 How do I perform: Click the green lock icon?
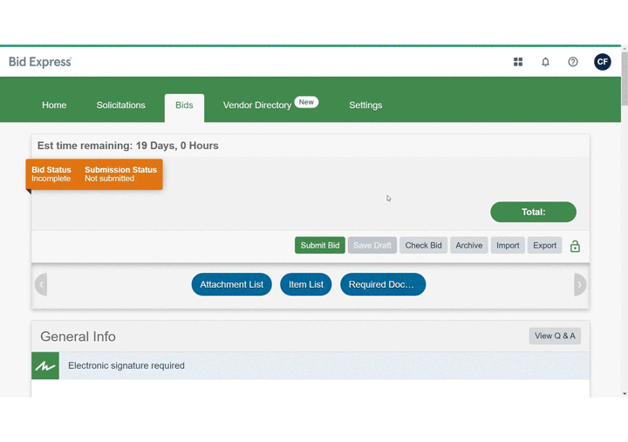[x=575, y=247]
